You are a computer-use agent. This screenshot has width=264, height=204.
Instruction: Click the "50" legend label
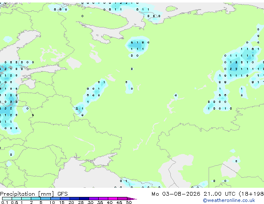coord(129,202)
